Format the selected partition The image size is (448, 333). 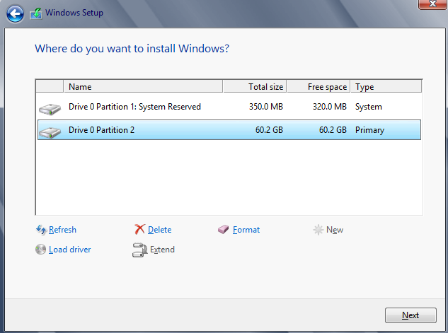click(x=246, y=230)
